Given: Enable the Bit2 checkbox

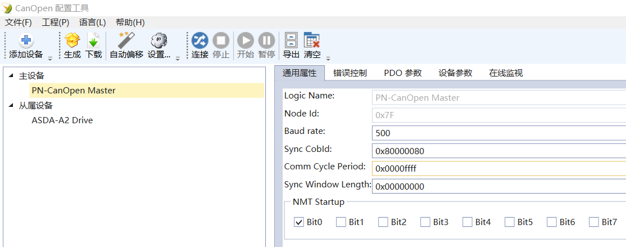Looking at the screenshot, I should (383, 222).
